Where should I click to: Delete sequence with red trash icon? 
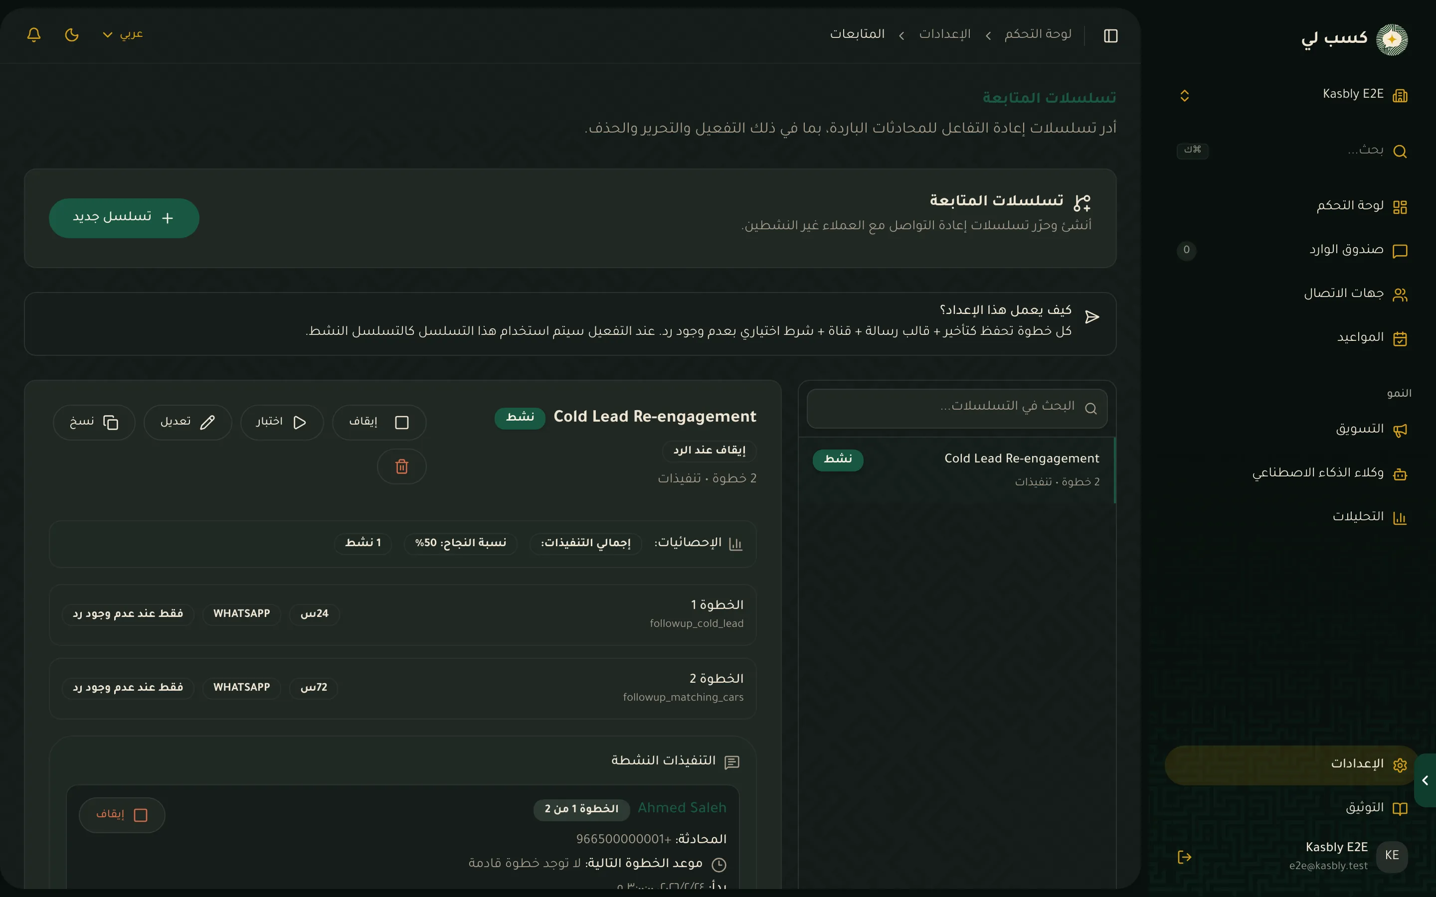tap(402, 466)
